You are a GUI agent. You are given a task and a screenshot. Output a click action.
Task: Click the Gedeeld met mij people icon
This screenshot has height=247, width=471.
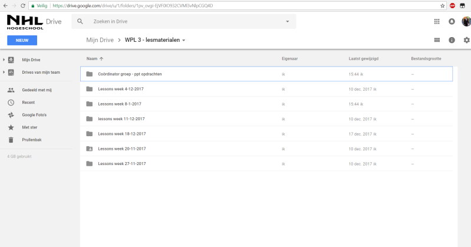(11, 90)
